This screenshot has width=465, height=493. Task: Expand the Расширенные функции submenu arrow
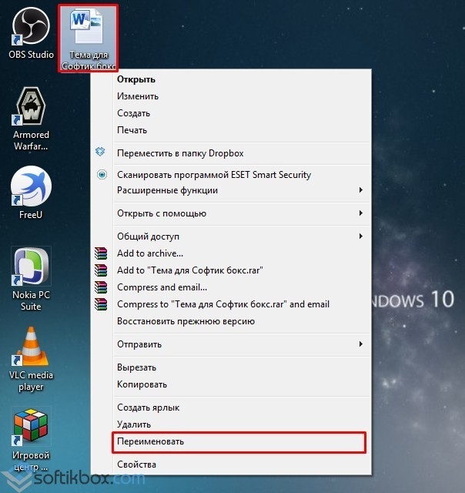(x=361, y=190)
